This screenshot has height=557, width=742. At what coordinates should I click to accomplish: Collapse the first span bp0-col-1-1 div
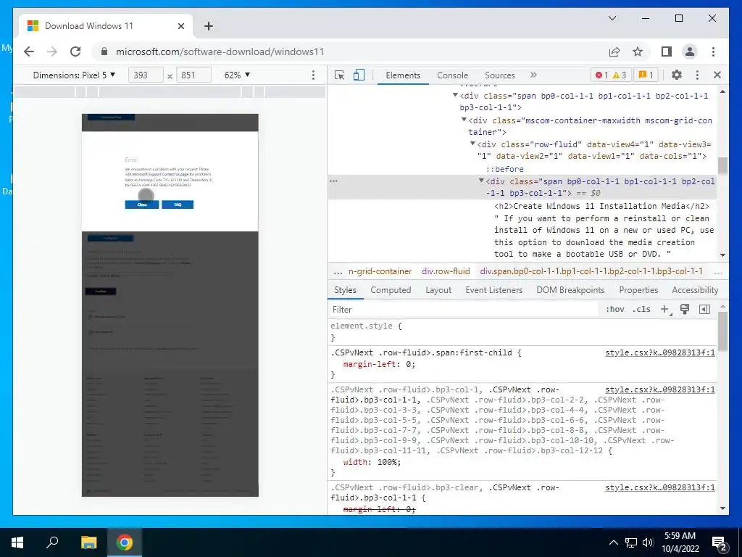(455, 95)
